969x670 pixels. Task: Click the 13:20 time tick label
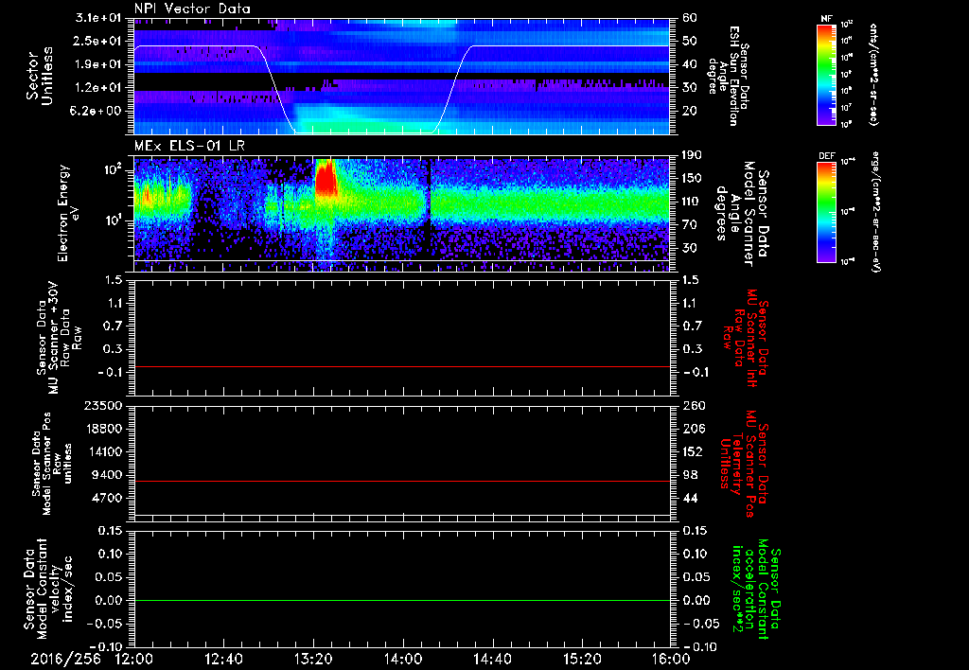click(x=313, y=659)
